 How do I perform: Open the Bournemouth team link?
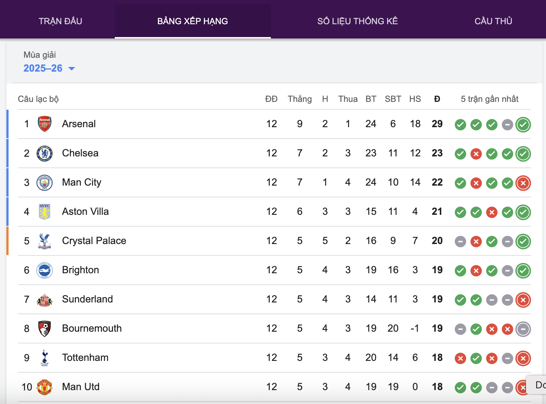click(x=92, y=328)
